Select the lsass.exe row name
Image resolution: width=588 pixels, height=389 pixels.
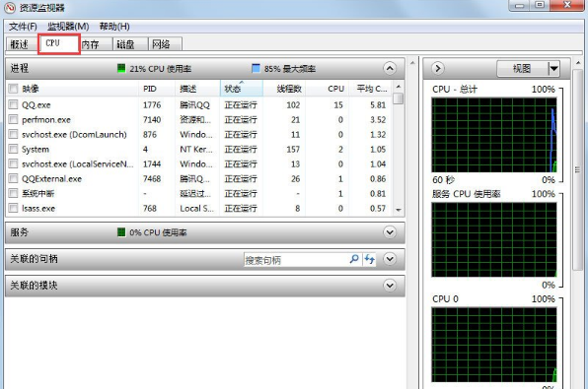pos(38,208)
